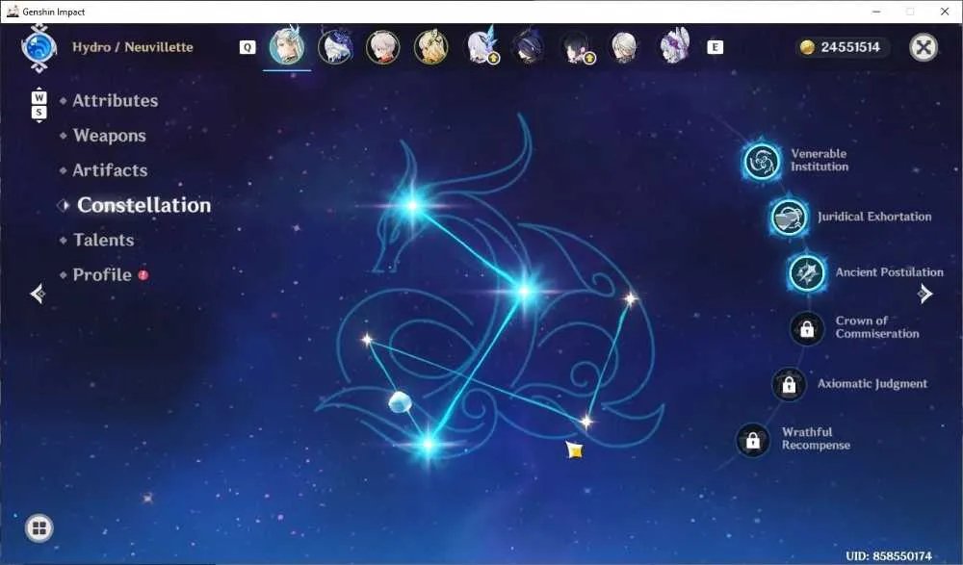963x565 pixels.
Task: Click the Mora balance 24551514
Action: 850,47
